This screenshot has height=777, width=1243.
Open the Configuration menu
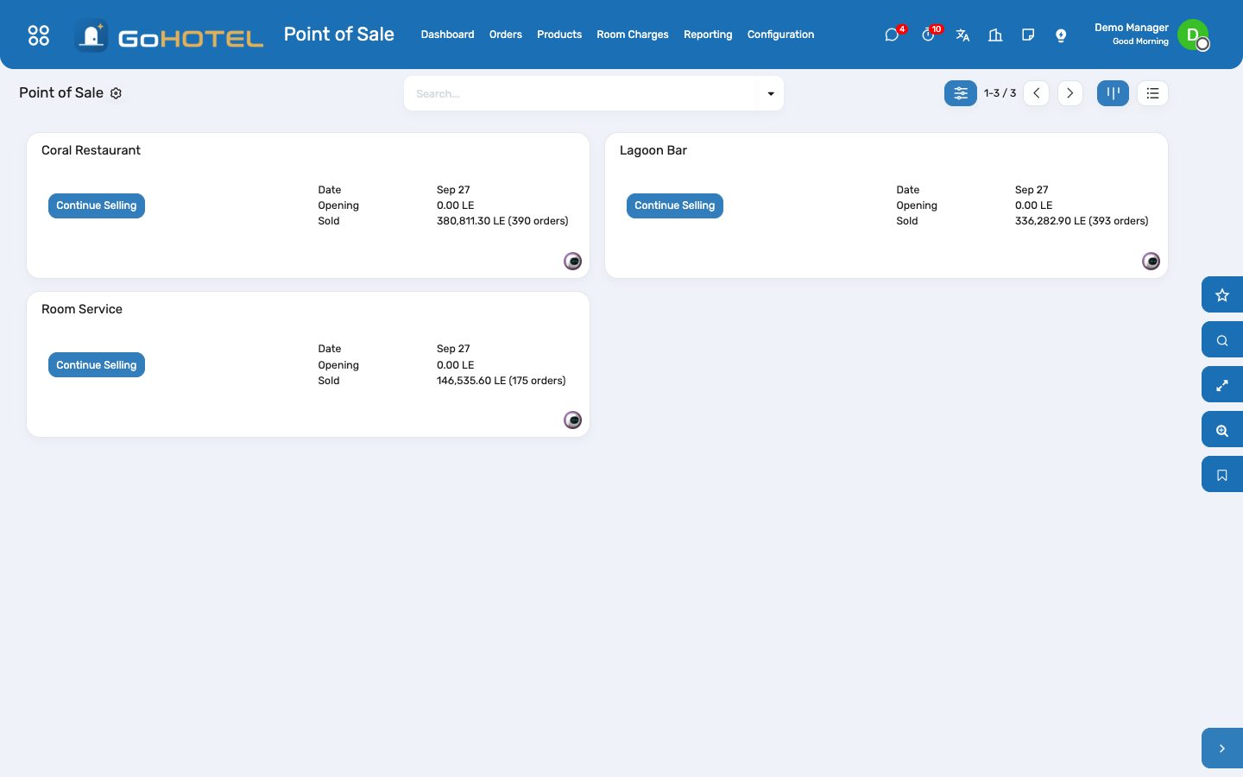[780, 35]
